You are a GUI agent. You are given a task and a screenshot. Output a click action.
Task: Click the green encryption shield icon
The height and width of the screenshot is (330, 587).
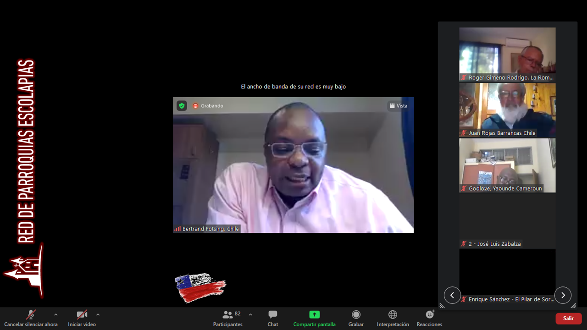click(182, 106)
